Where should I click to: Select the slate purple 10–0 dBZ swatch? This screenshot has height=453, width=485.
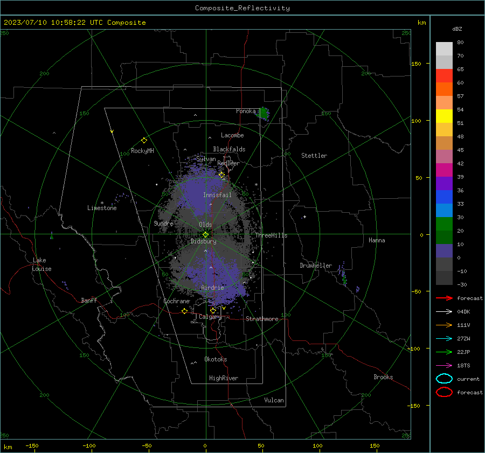click(444, 251)
